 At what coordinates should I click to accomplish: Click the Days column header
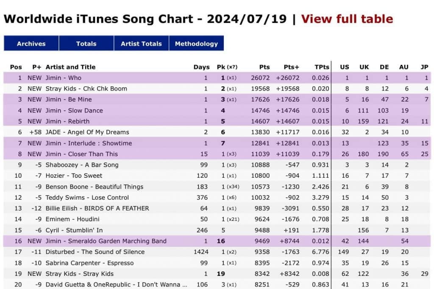[201, 67]
